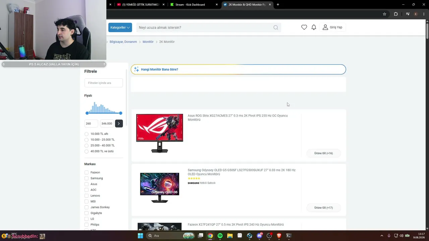Click Giriş Yap to log in
Image resolution: width=429 pixels, height=241 pixels.
[x=336, y=27]
